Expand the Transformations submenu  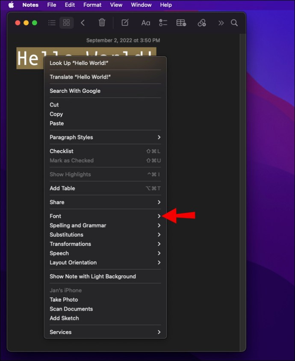(105, 244)
